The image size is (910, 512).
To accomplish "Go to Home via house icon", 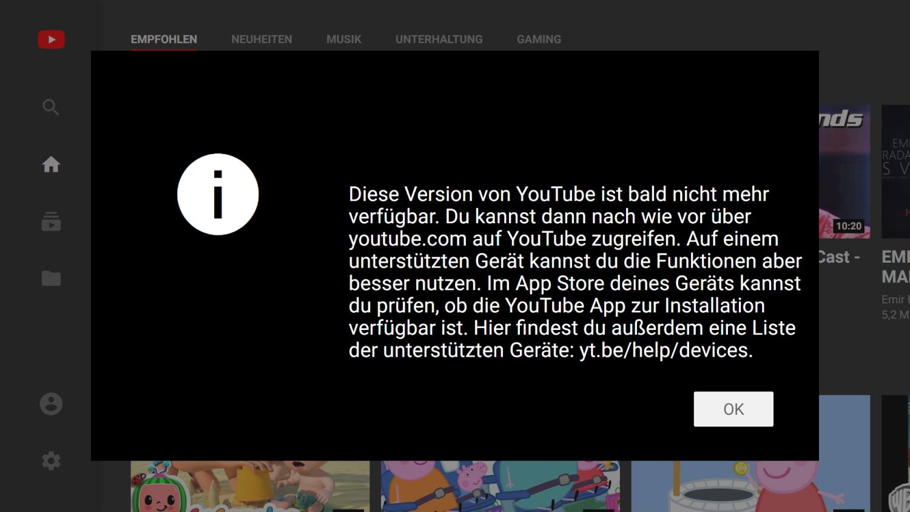I will pos(51,164).
